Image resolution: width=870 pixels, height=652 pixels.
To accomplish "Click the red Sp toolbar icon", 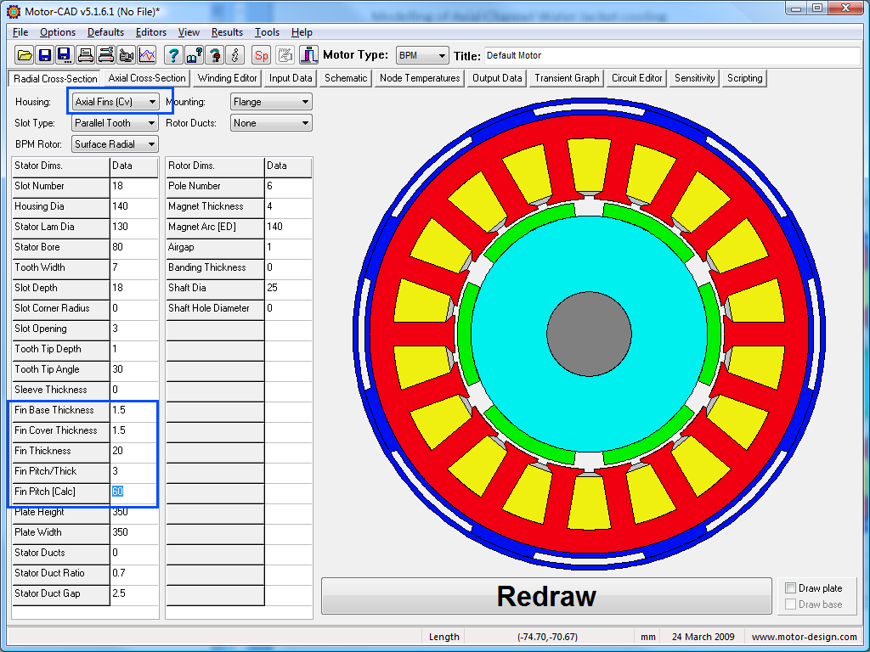I will pyautogui.click(x=262, y=55).
